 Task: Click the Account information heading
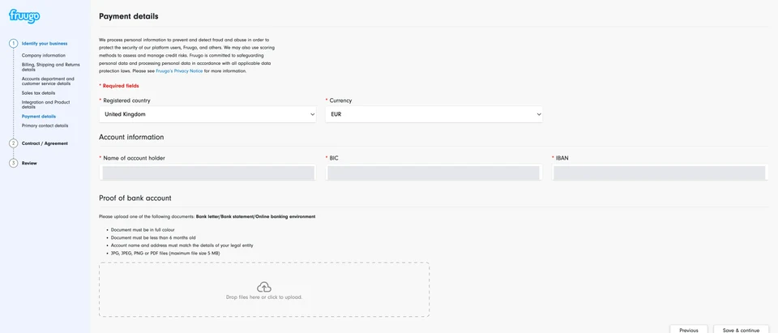(x=131, y=137)
